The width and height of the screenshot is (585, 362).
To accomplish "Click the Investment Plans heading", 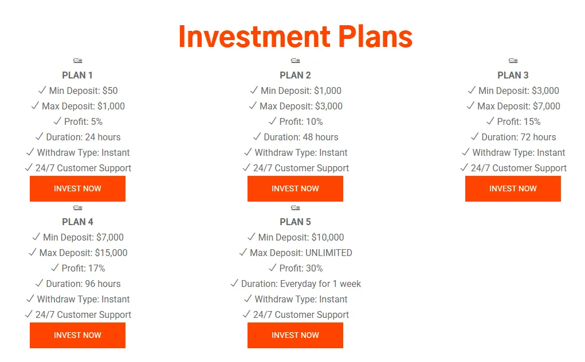I will [x=295, y=36].
